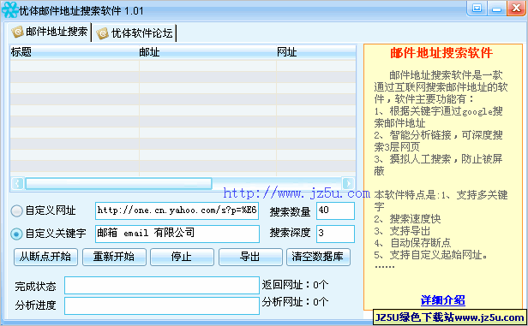Viewport: 528px width, 326px height.
Task: Click the 完成状态 label
Action: click(35, 287)
